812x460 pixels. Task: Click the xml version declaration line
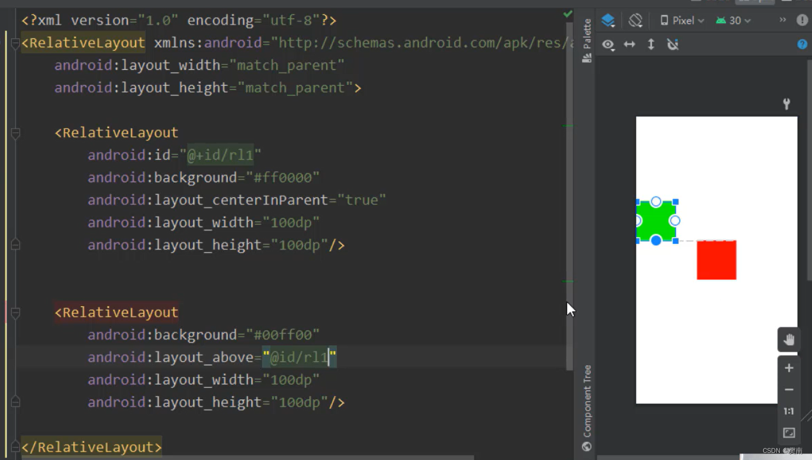click(x=179, y=20)
